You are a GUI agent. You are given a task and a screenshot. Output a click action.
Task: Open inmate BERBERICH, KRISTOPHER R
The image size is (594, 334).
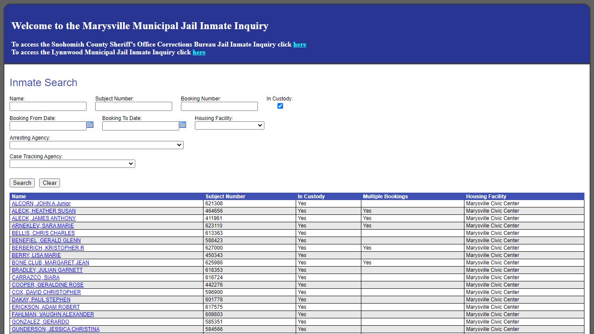click(48, 248)
